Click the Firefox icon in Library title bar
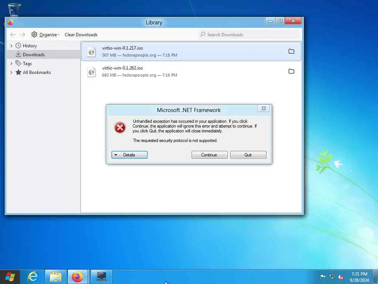This screenshot has height=284, width=378. click(x=10, y=23)
